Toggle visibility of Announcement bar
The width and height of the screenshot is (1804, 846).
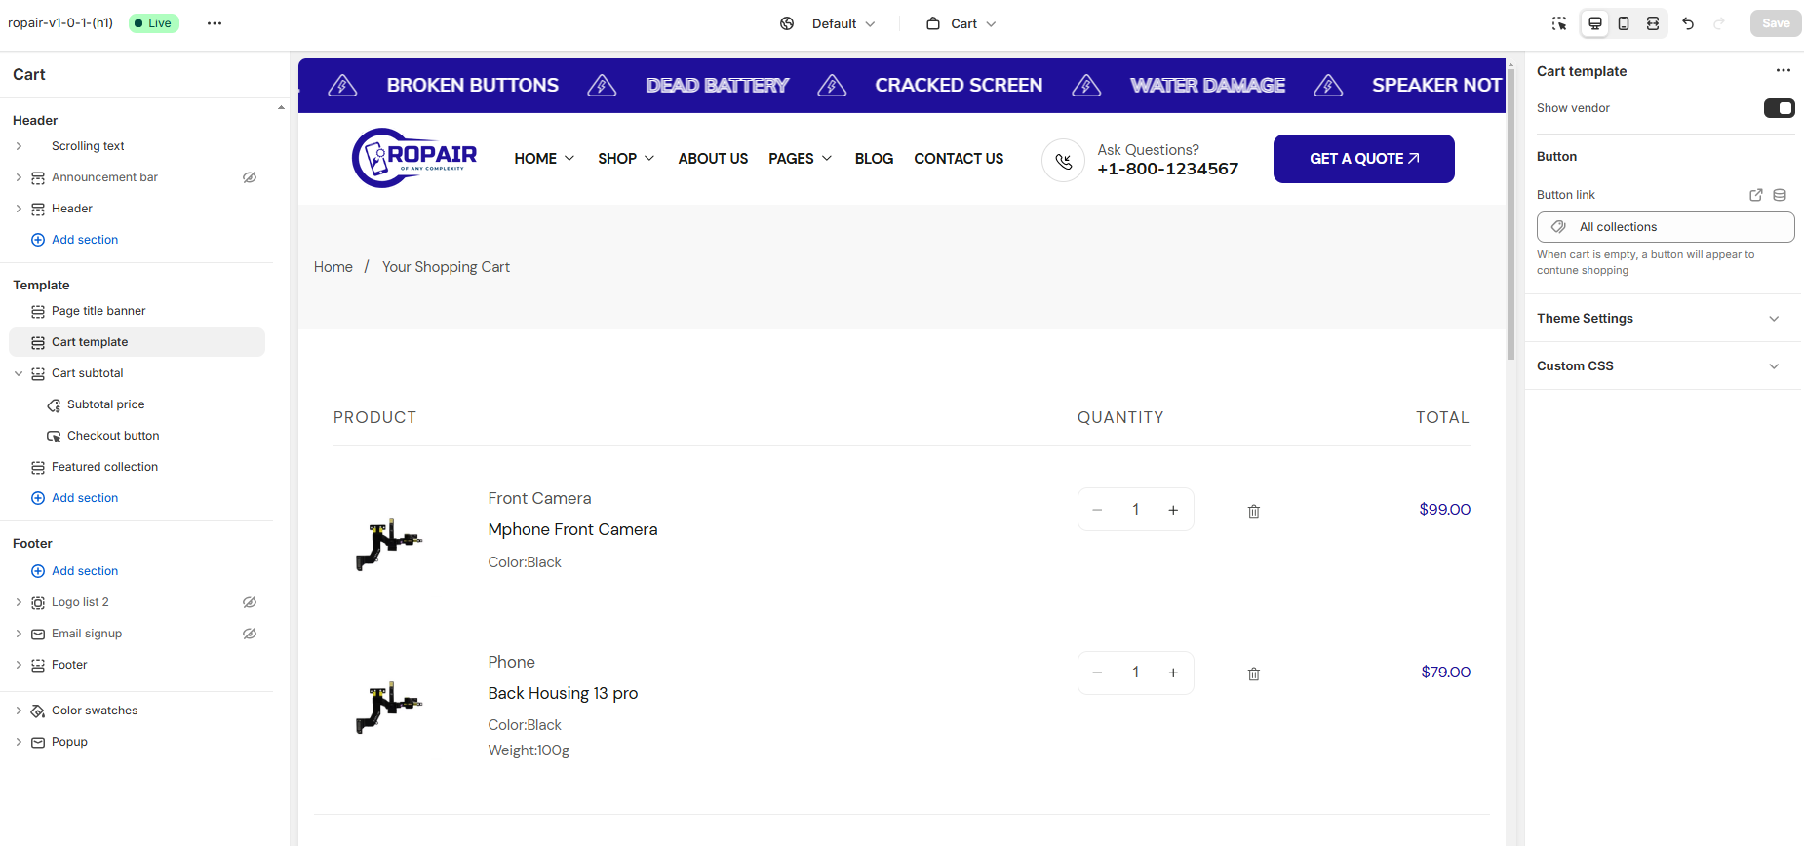click(x=250, y=177)
